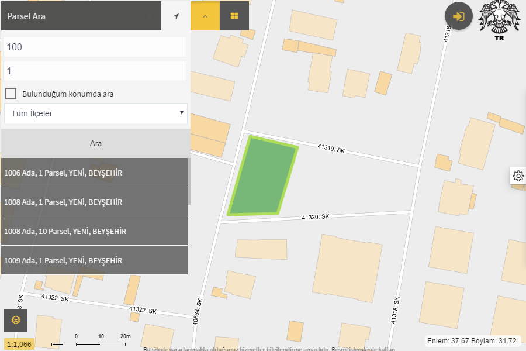Click the Ada number field containing 100
526x351 pixels.
[95, 47]
